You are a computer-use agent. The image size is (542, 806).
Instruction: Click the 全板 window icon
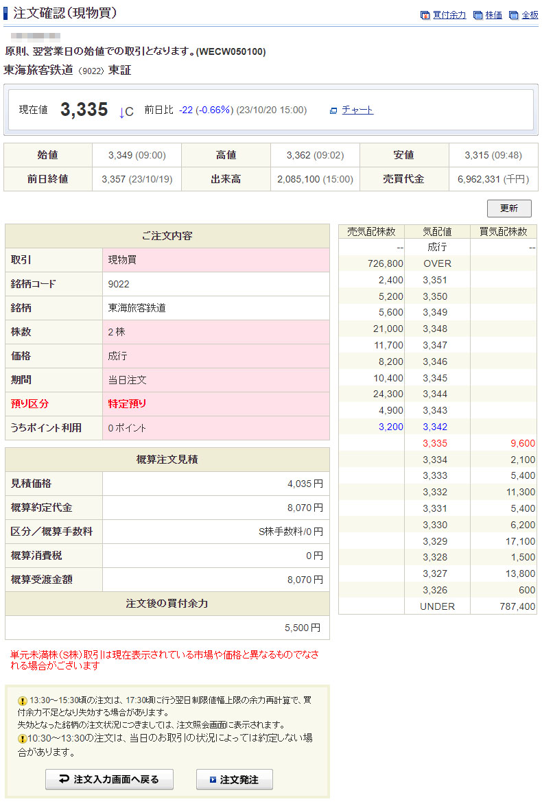(x=514, y=15)
